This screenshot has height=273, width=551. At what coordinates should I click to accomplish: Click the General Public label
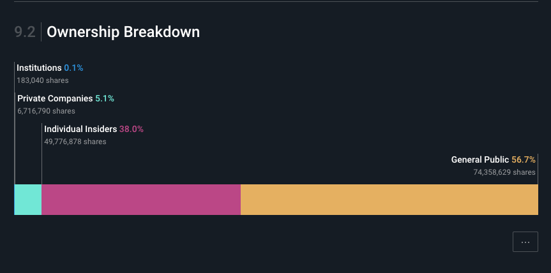tap(480, 159)
